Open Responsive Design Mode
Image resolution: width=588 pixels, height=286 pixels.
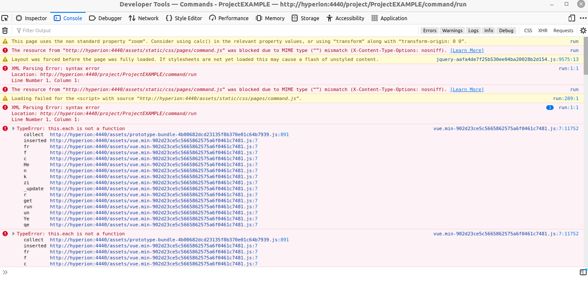click(x=572, y=18)
